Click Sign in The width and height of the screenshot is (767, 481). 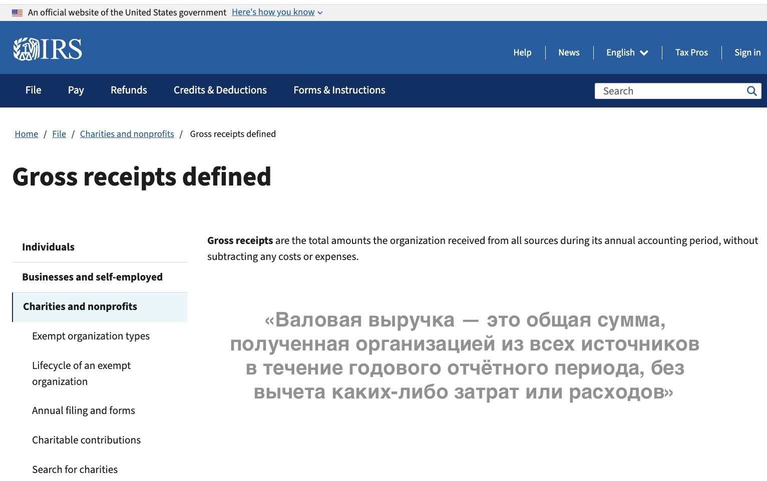pyautogui.click(x=747, y=52)
